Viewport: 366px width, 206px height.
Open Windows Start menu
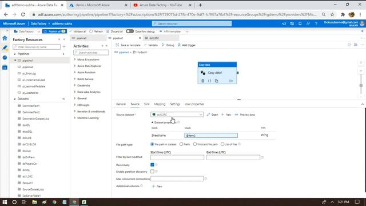[x=5, y=202]
